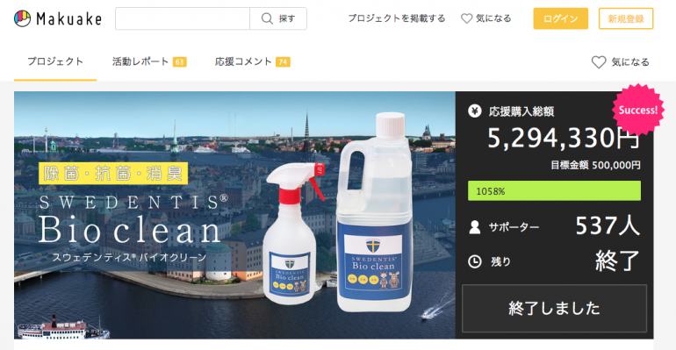Click the Makuake logo icon

(x=23, y=18)
